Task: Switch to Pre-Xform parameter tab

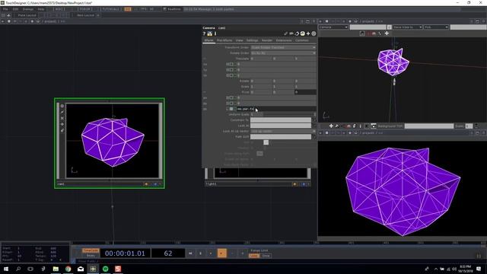Action: [224, 40]
